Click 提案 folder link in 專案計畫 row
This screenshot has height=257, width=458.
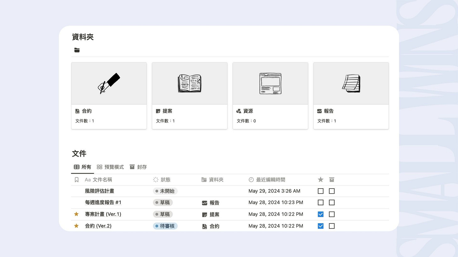click(211, 215)
